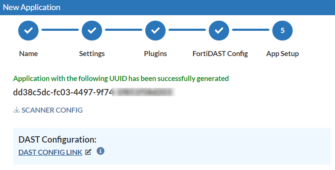Click the download icon beside SCANNER CONFIG

17,110
